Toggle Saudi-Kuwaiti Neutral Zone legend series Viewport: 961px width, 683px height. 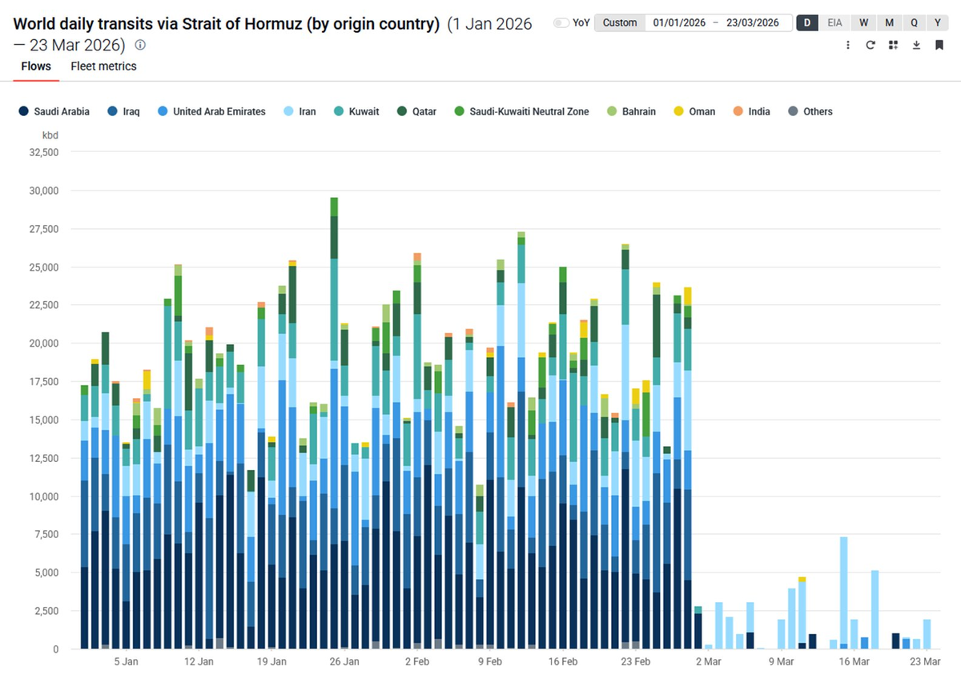pos(521,111)
